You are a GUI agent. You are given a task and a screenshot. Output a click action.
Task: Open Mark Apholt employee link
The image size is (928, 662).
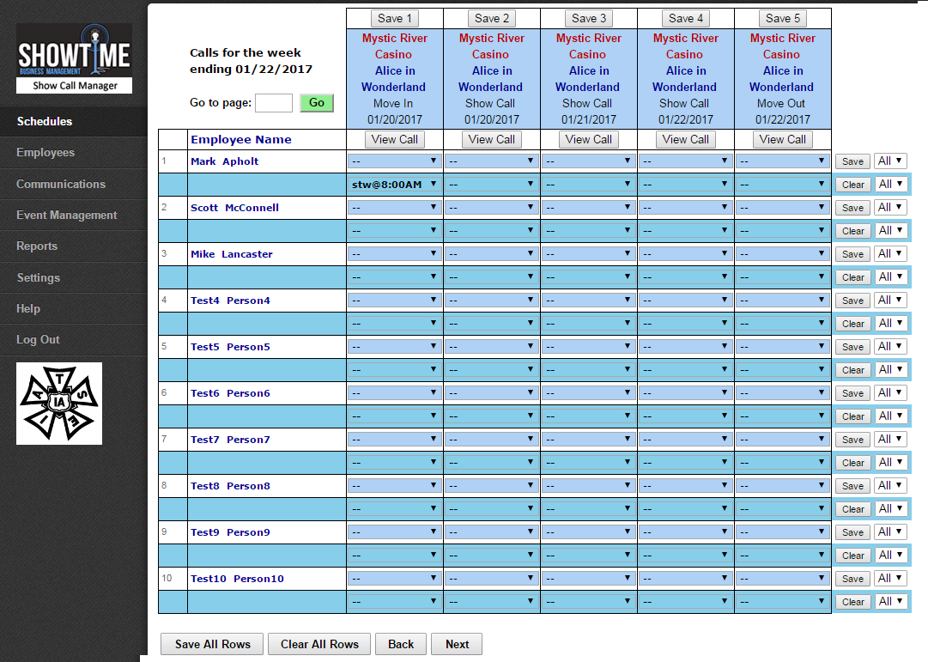tap(224, 161)
